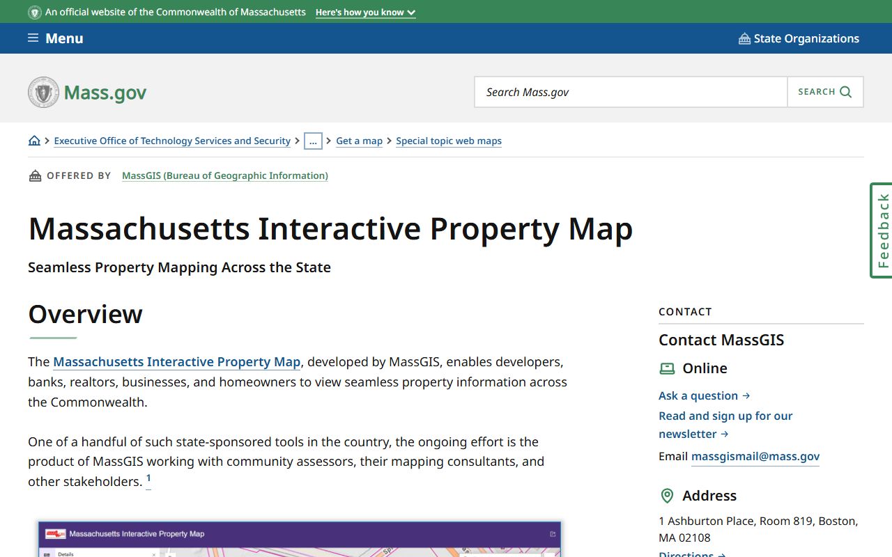
Task: Click the Massachusetts seal in top banner
Action: [x=34, y=12]
